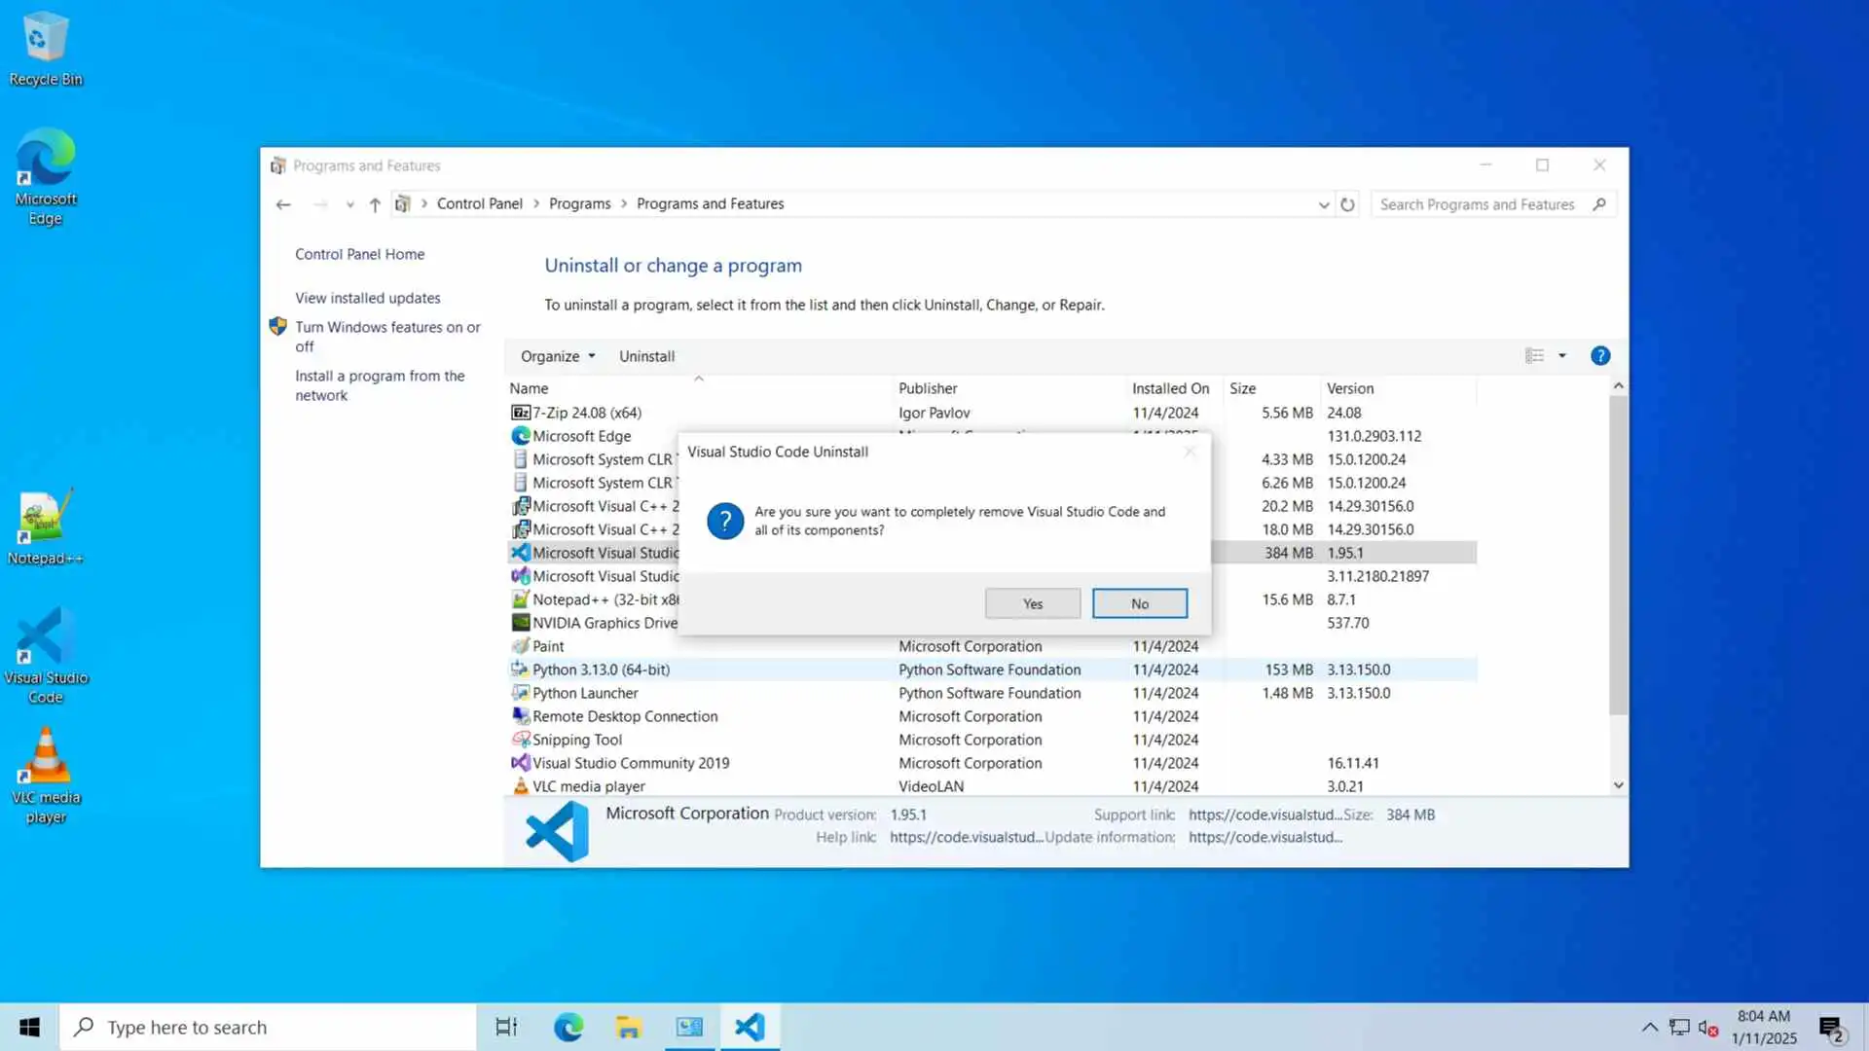
Task: Click the File Explorer taskbar icon
Action: 628,1027
